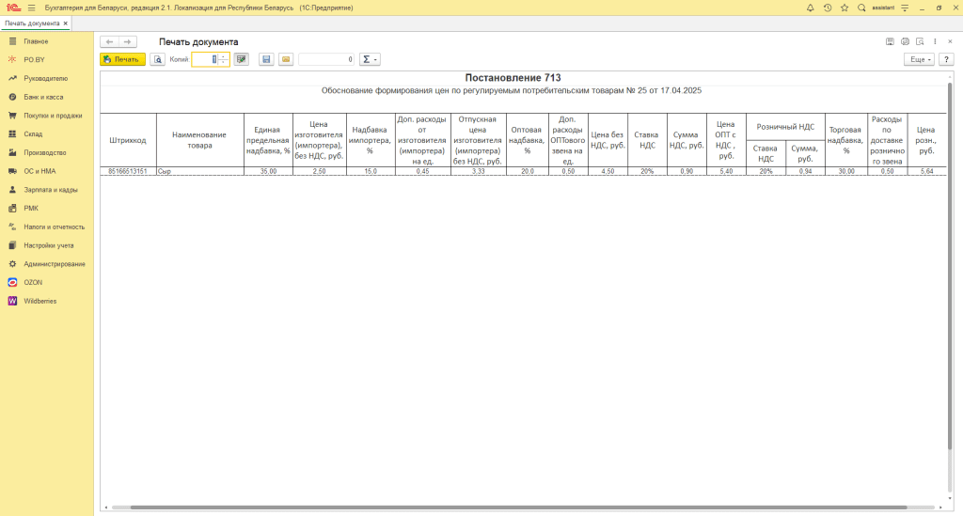Open help with the ? button
This screenshot has width=963, height=516.
click(946, 59)
